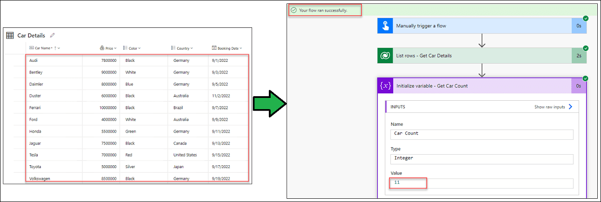Click the Dataverse List rows icon
Image resolution: width=601 pixels, height=202 pixels.
pyautogui.click(x=385, y=56)
